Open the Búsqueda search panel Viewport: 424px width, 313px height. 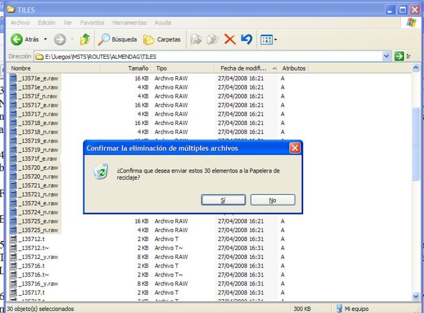click(x=114, y=39)
